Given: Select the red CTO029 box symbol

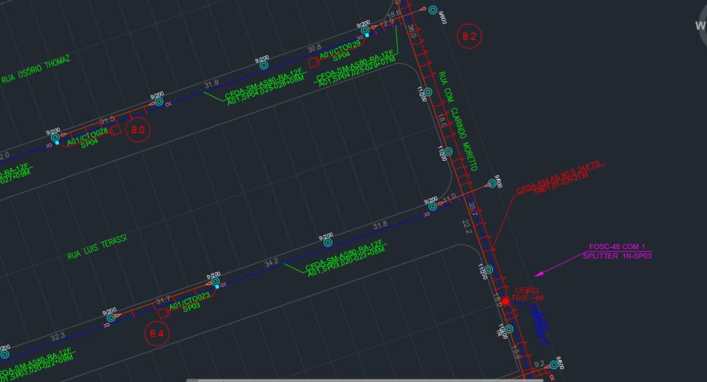Looking at the screenshot, I should coord(314,62).
